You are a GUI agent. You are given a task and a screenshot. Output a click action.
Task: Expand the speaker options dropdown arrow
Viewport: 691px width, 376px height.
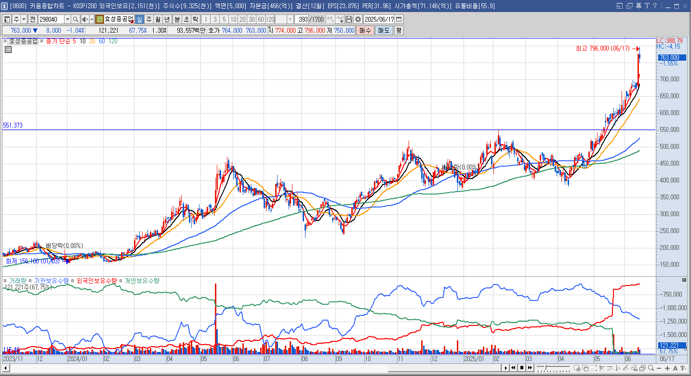tap(92, 19)
